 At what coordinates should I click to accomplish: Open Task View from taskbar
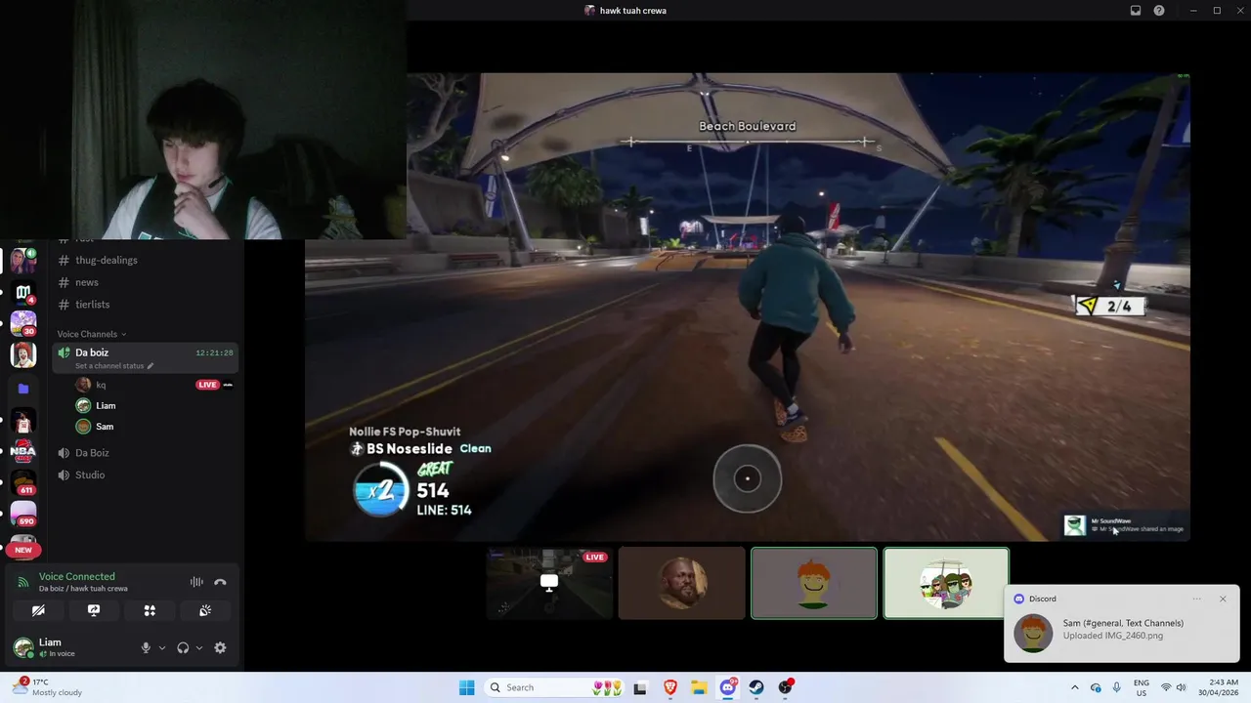tap(640, 687)
